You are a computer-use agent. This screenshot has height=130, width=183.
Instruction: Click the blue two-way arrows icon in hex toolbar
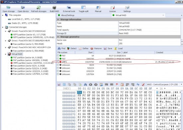point(138,84)
